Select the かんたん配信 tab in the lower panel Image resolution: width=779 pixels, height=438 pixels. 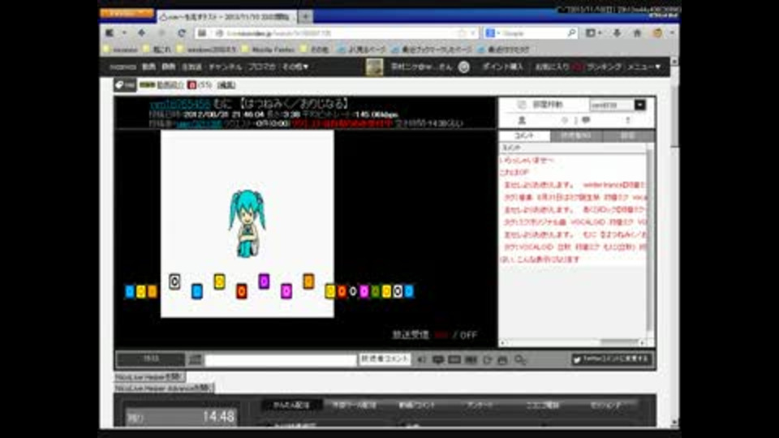point(291,406)
